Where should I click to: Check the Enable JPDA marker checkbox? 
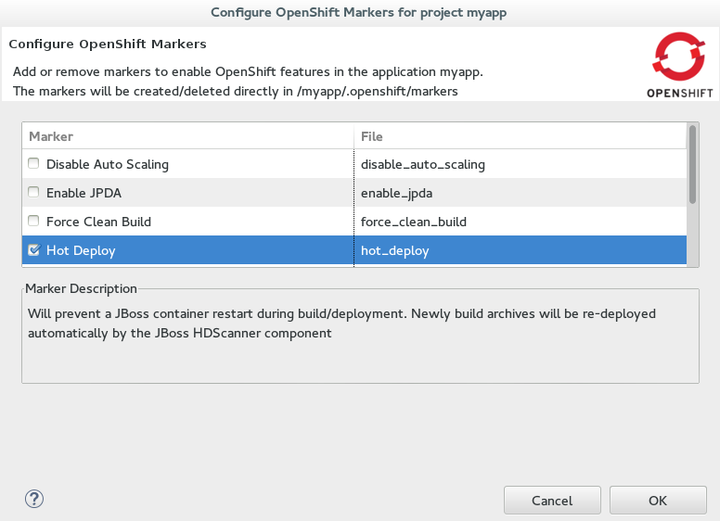(x=33, y=192)
